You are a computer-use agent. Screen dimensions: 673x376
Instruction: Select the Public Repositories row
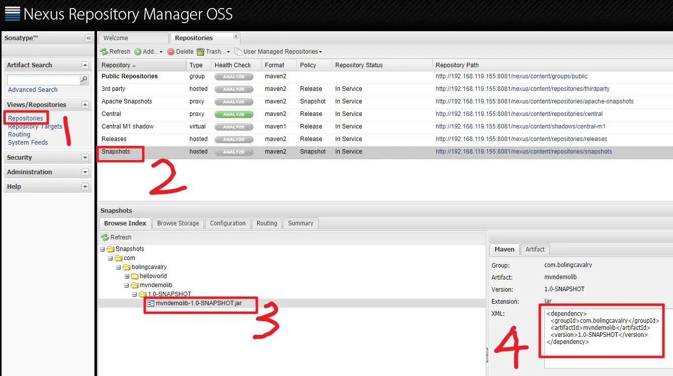click(385, 76)
